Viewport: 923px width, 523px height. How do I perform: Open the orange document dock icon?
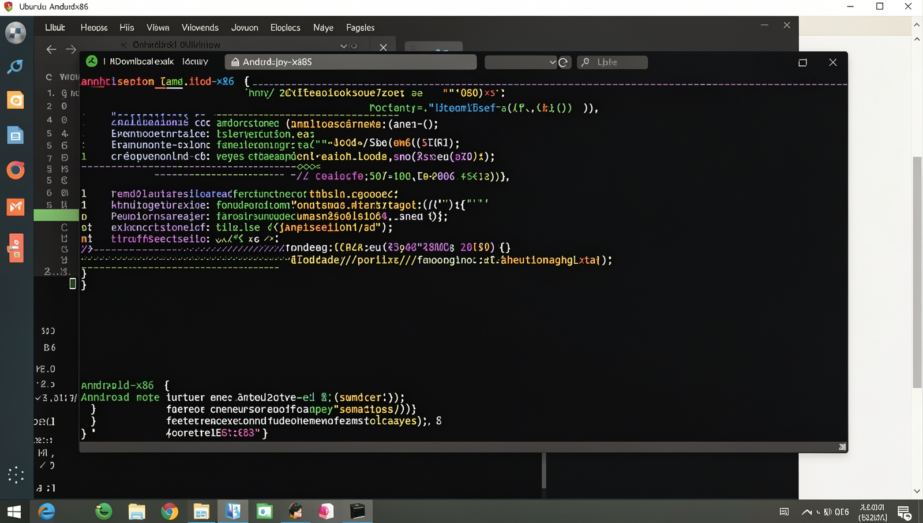point(16,100)
